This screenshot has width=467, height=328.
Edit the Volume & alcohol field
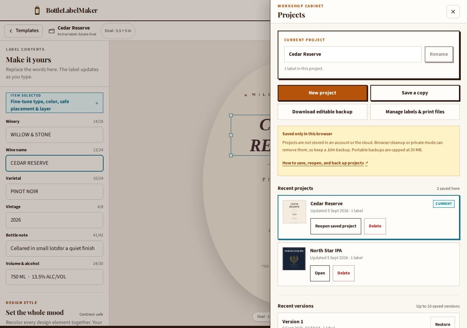pos(54,277)
